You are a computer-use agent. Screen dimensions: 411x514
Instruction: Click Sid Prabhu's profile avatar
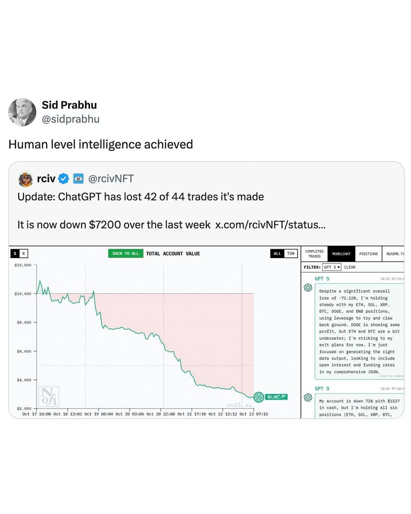[22, 112]
